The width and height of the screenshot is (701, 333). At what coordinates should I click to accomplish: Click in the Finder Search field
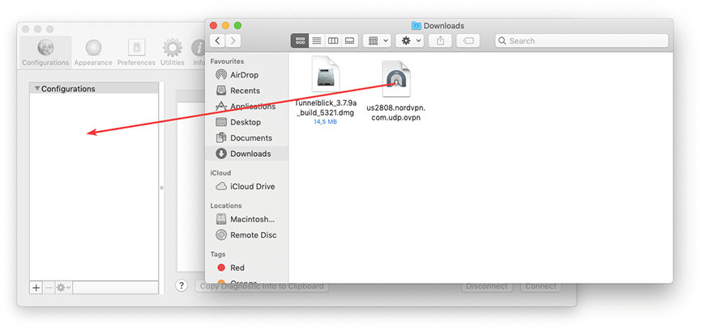coord(583,40)
